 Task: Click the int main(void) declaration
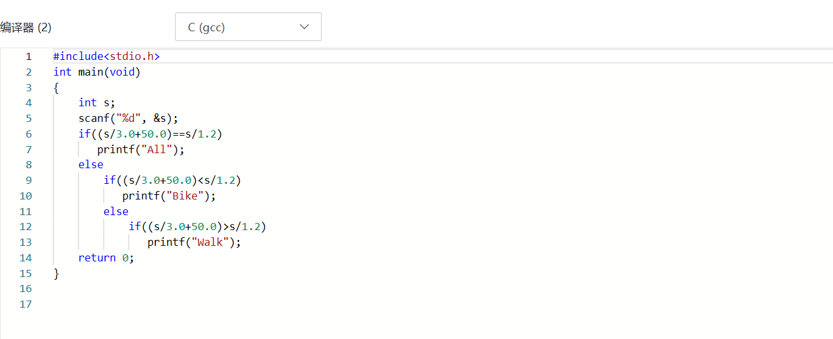click(97, 72)
